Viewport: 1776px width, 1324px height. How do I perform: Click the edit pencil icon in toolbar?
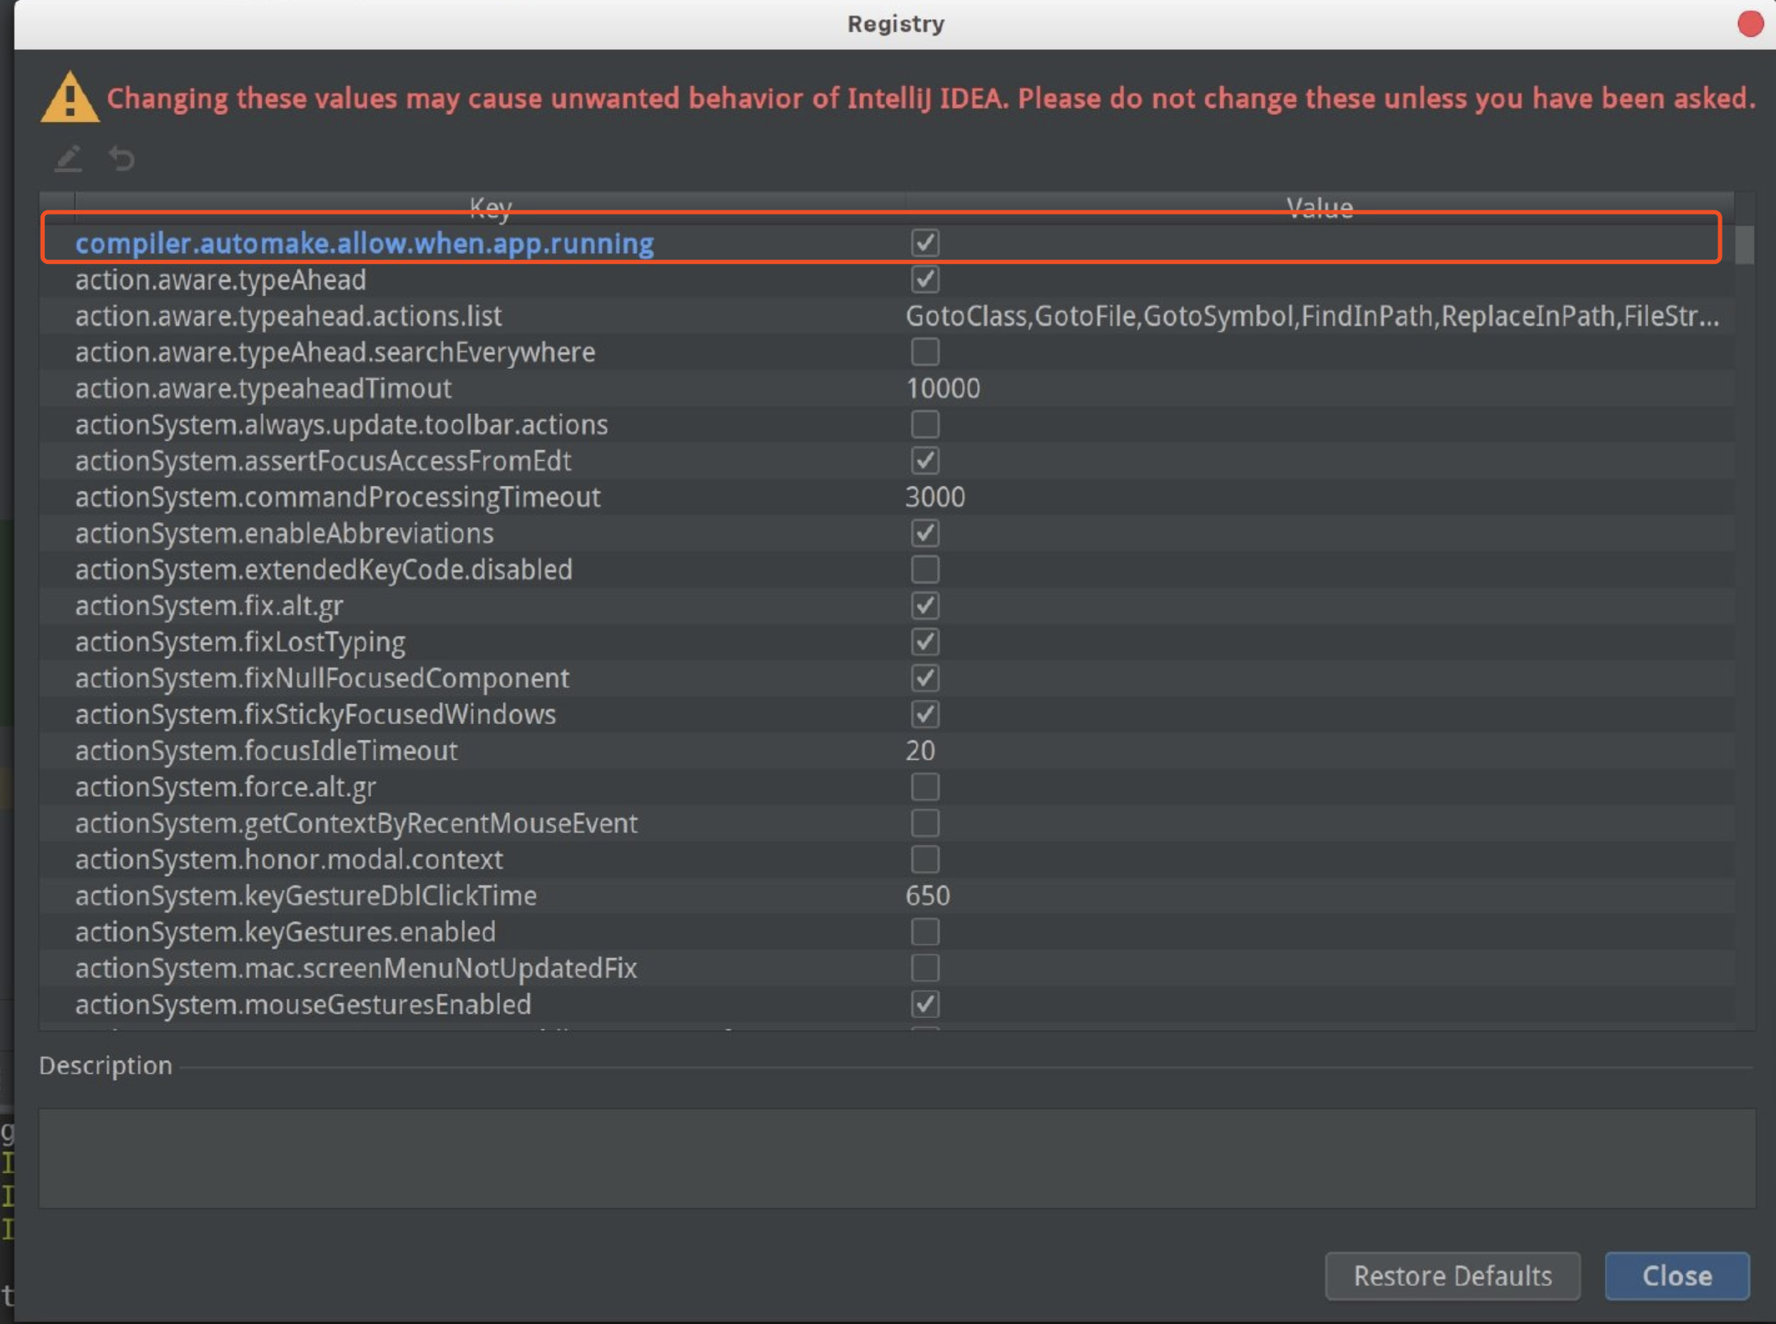click(68, 158)
